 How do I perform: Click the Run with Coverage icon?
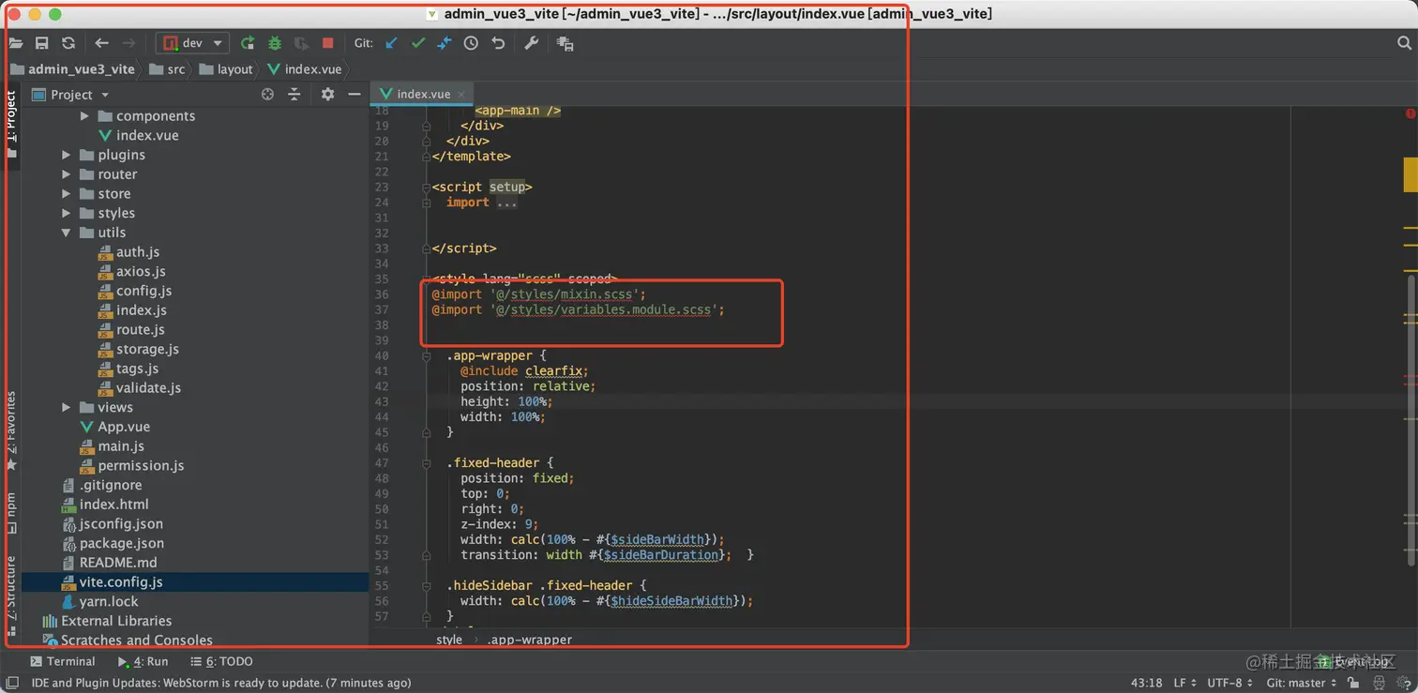(x=301, y=43)
